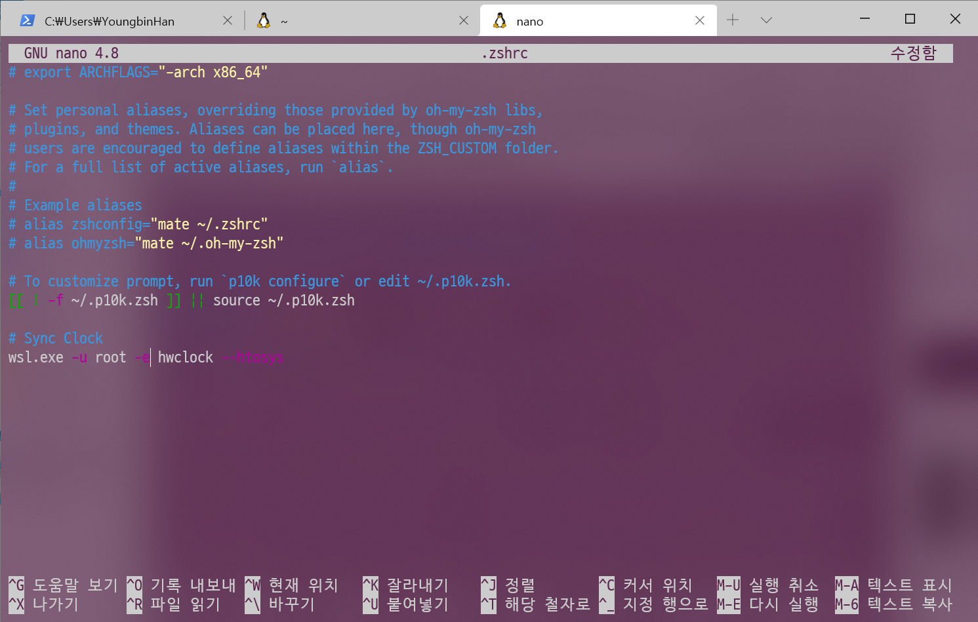Place cursor on hwclock in last line
The width and height of the screenshot is (978, 622).
[x=186, y=357]
